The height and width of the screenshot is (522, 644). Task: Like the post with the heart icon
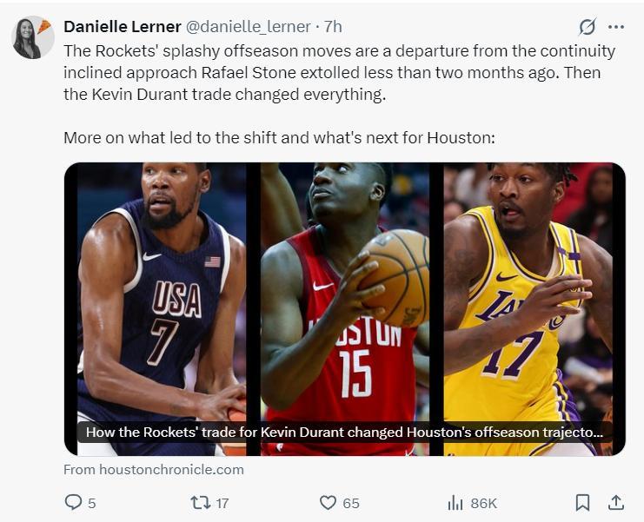328,502
